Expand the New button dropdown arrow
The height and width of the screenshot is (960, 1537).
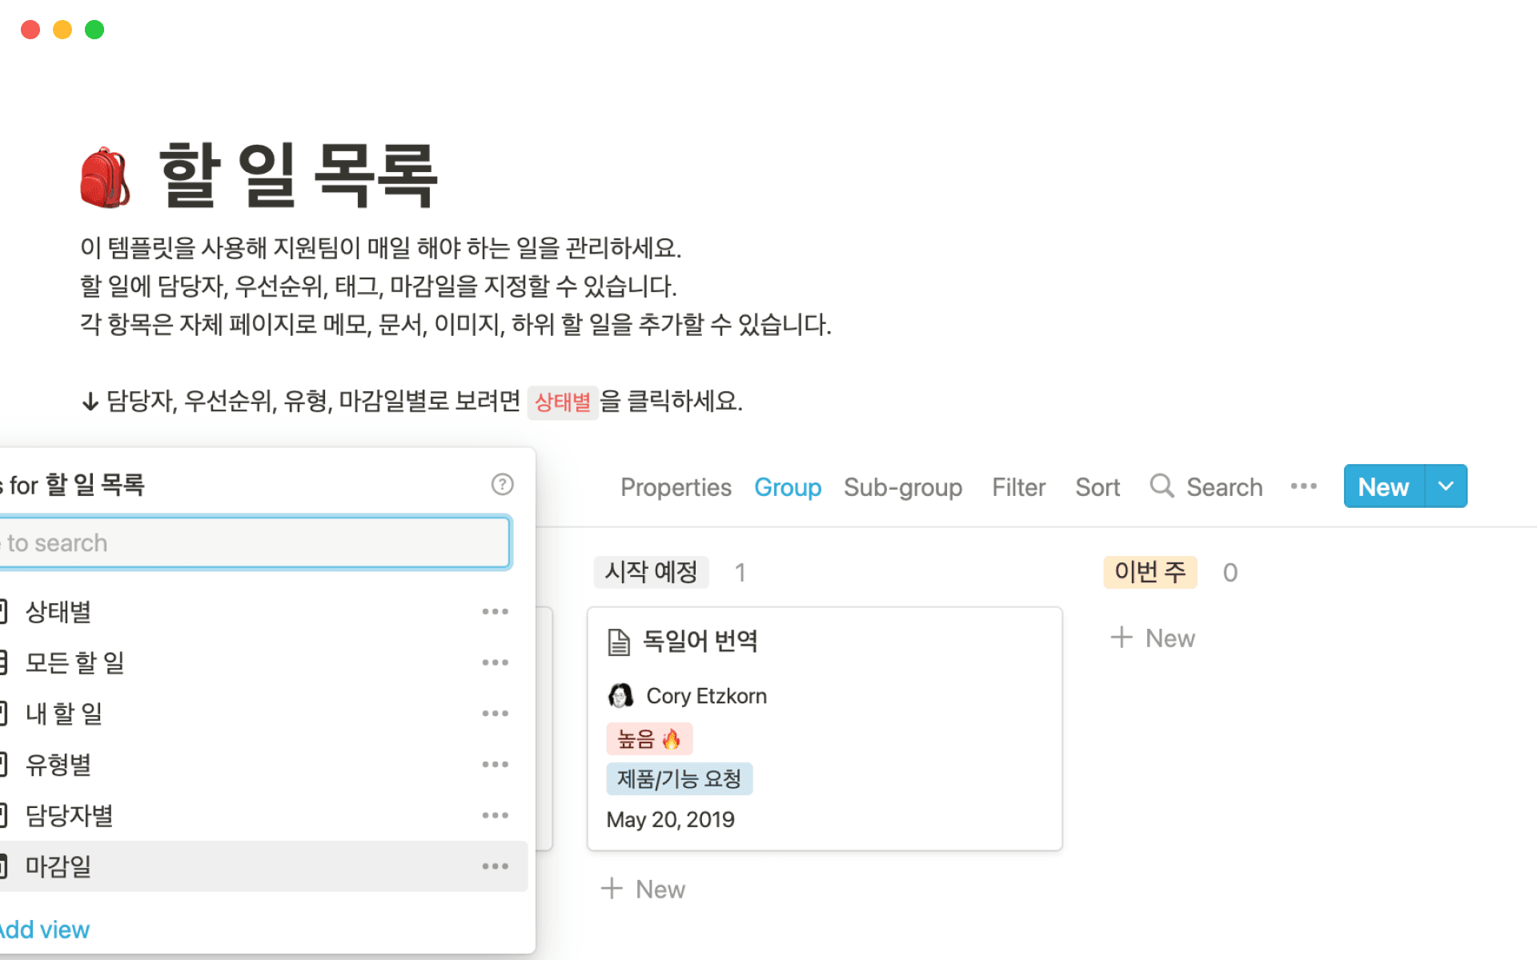[1446, 486]
